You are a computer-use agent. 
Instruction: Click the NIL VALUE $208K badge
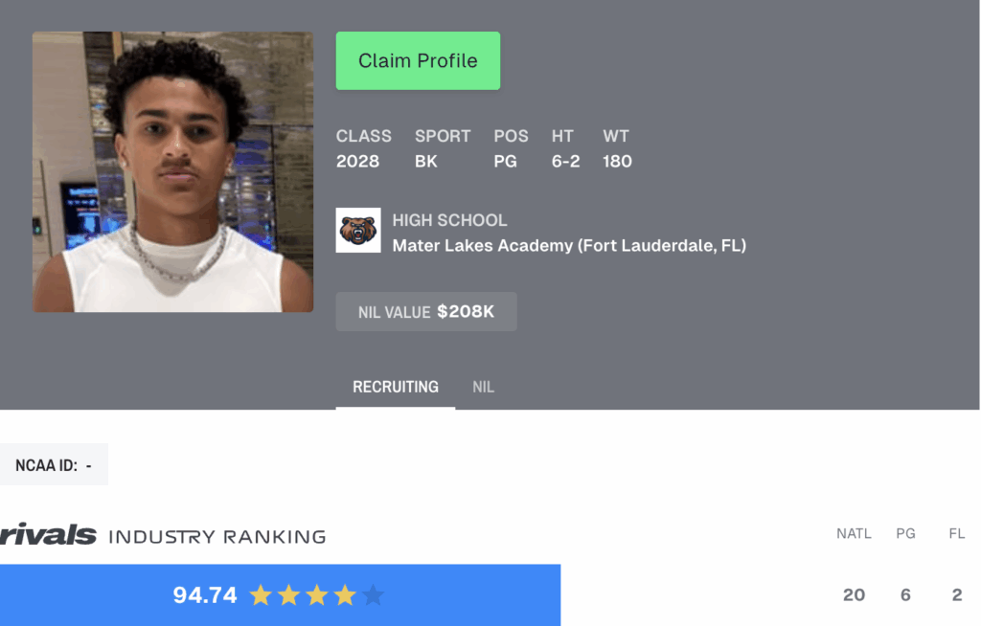426,311
